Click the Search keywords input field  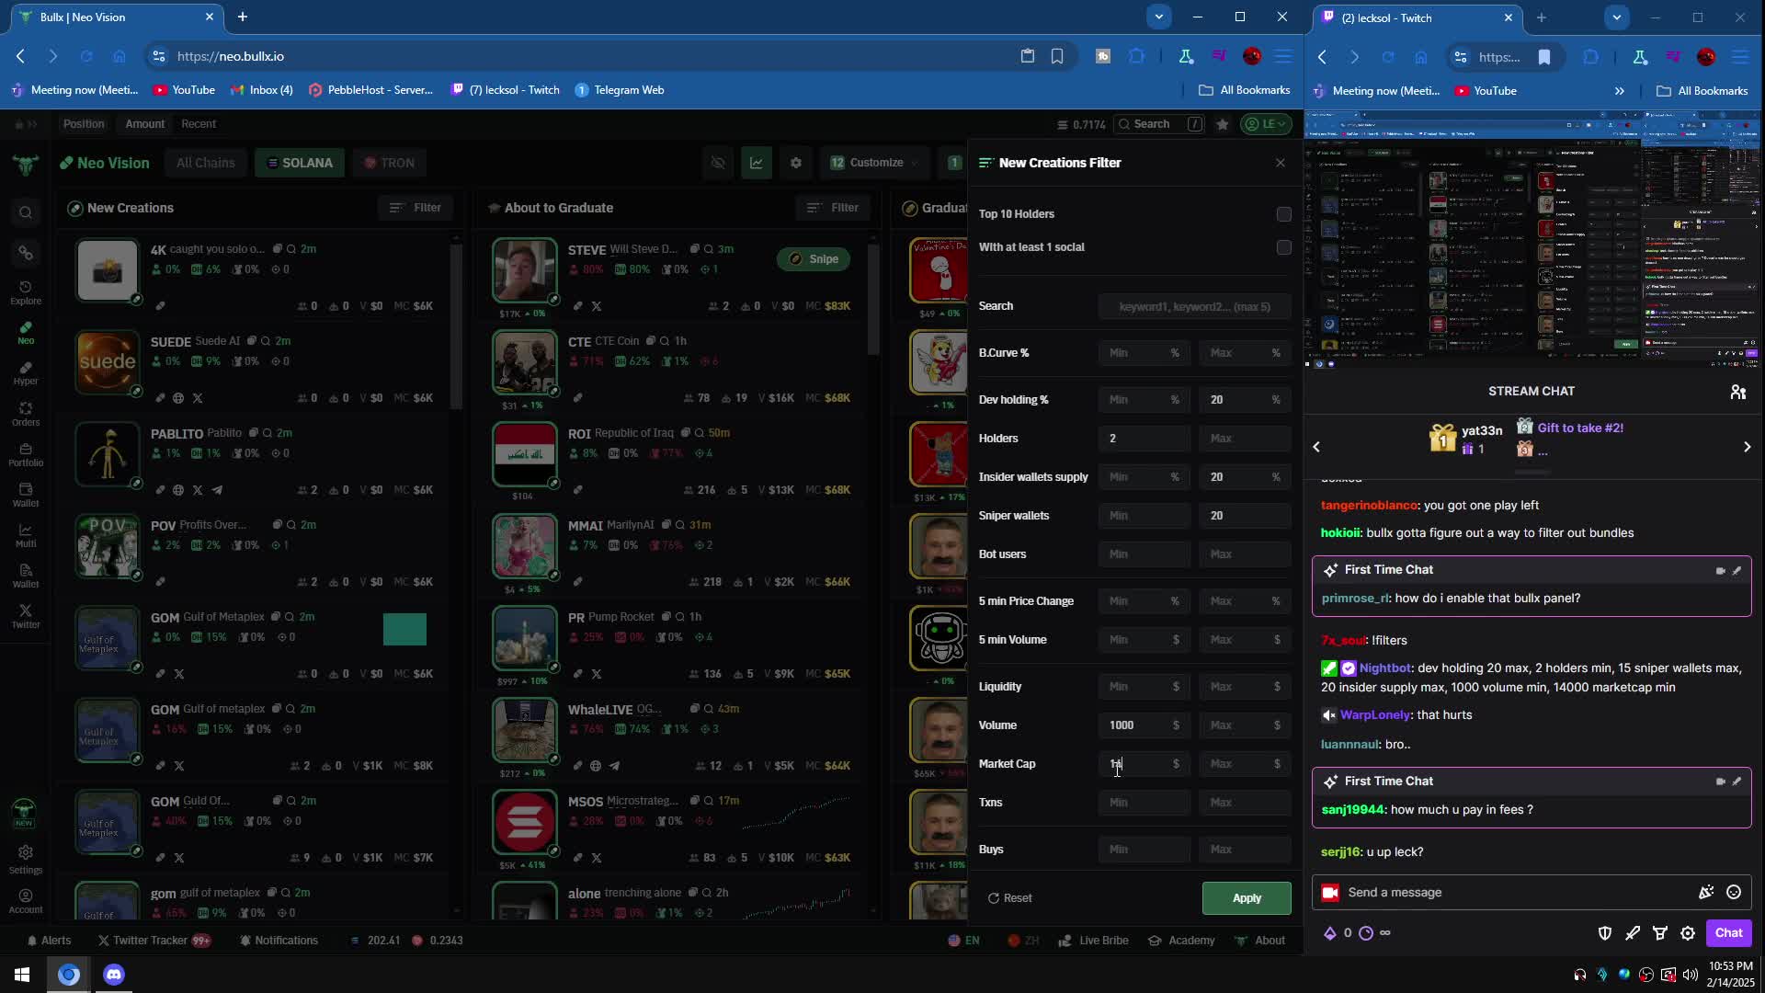1194,306
